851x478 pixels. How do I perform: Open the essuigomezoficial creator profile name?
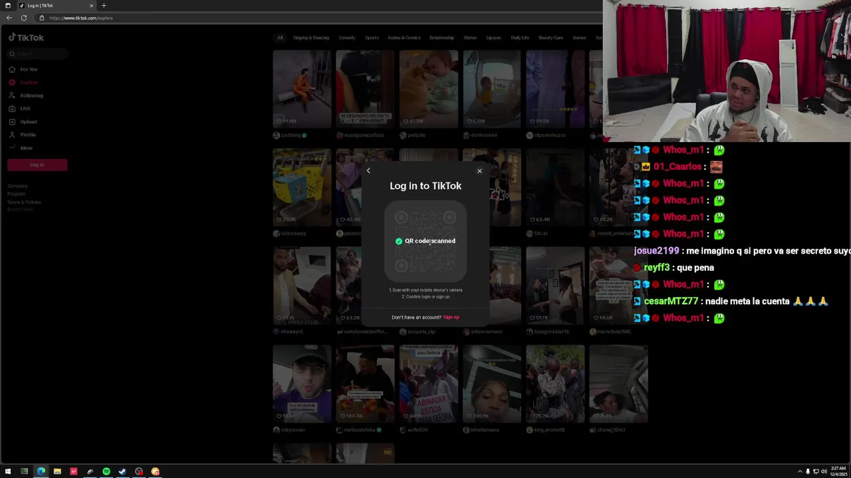[364, 135]
